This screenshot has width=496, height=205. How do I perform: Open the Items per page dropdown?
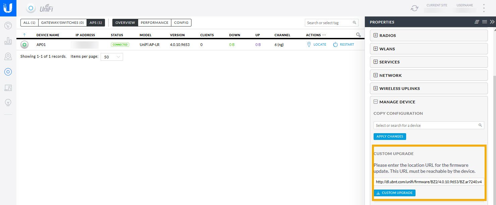click(112, 57)
